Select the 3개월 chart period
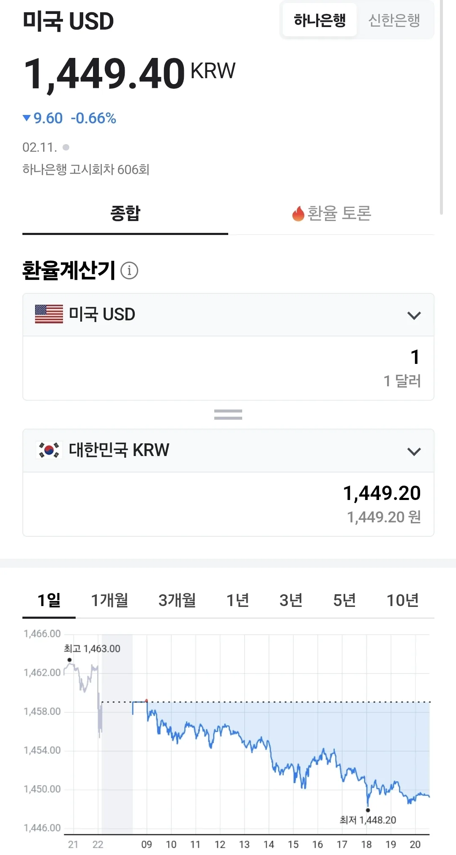 (177, 600)
